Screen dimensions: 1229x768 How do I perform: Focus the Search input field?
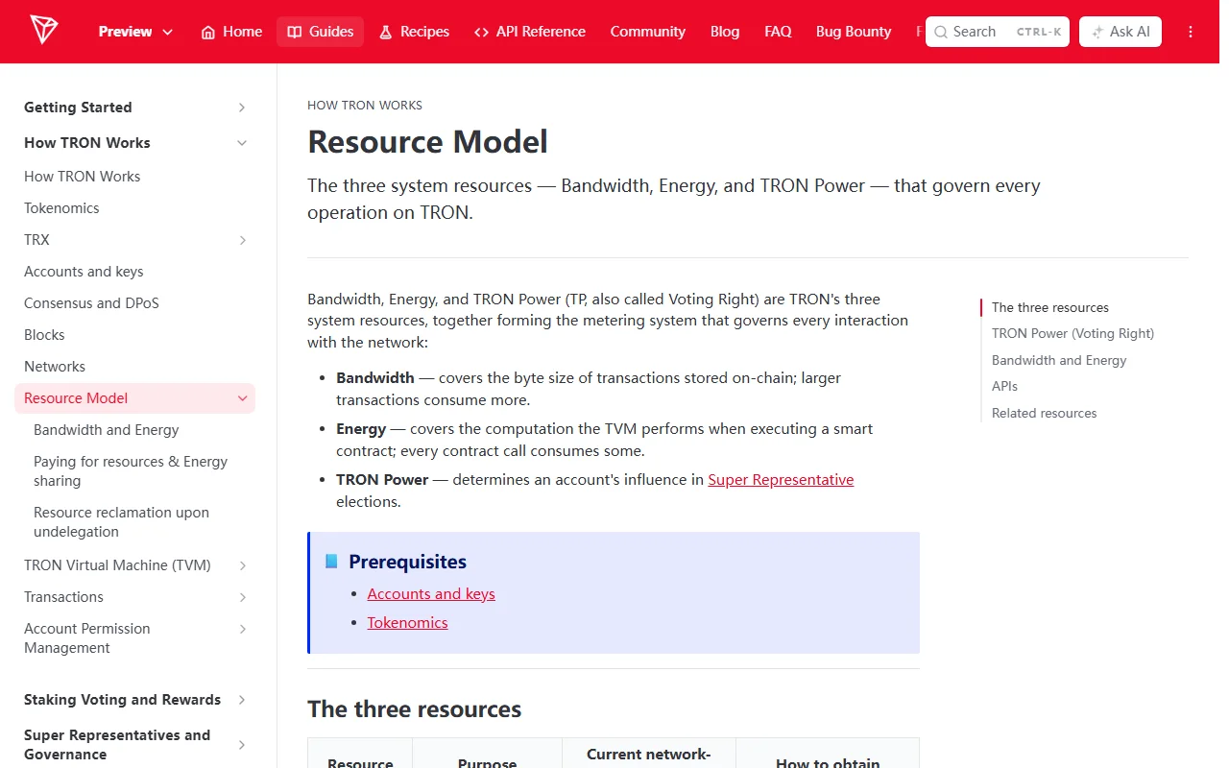pos(998,32)
